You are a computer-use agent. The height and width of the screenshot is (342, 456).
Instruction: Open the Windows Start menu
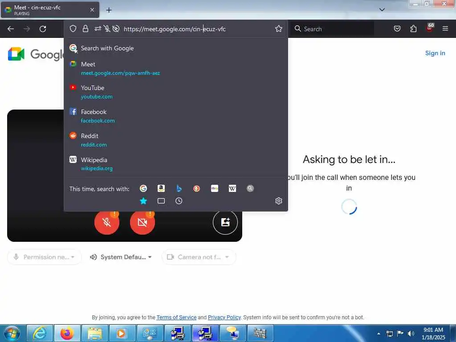click(x=12, y=333)
